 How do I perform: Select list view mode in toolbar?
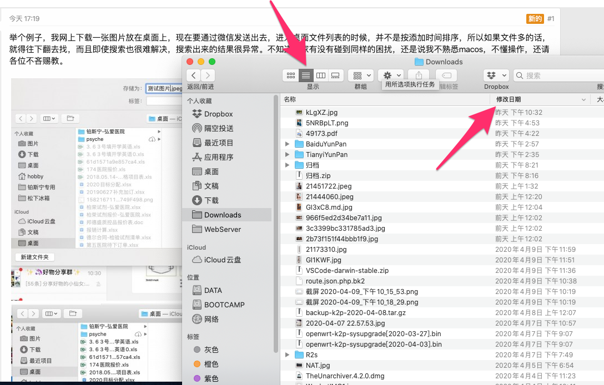[x=306, y=75]
